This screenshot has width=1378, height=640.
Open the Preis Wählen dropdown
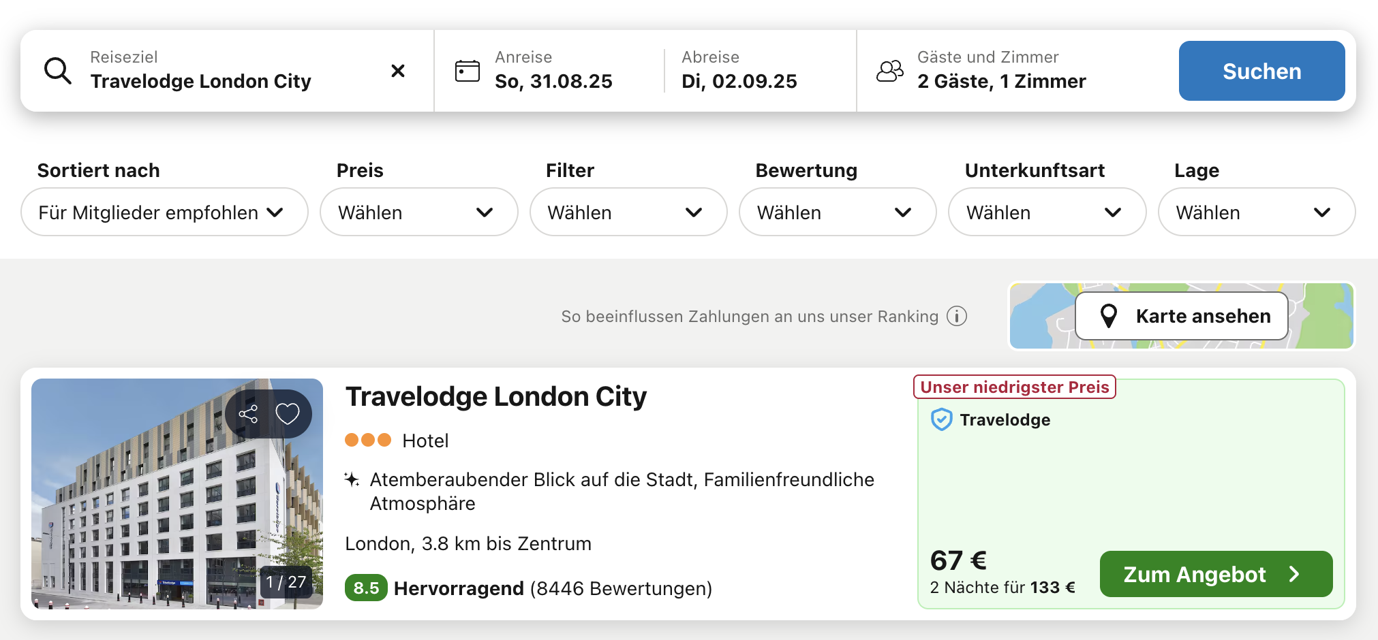(x=419, y=212)
